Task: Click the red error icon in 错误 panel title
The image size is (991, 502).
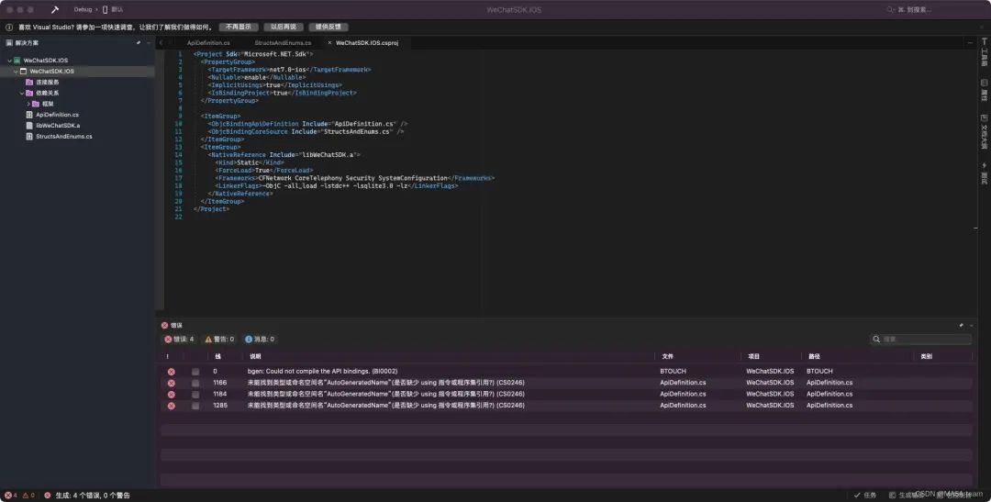Action: coord(164,326)
